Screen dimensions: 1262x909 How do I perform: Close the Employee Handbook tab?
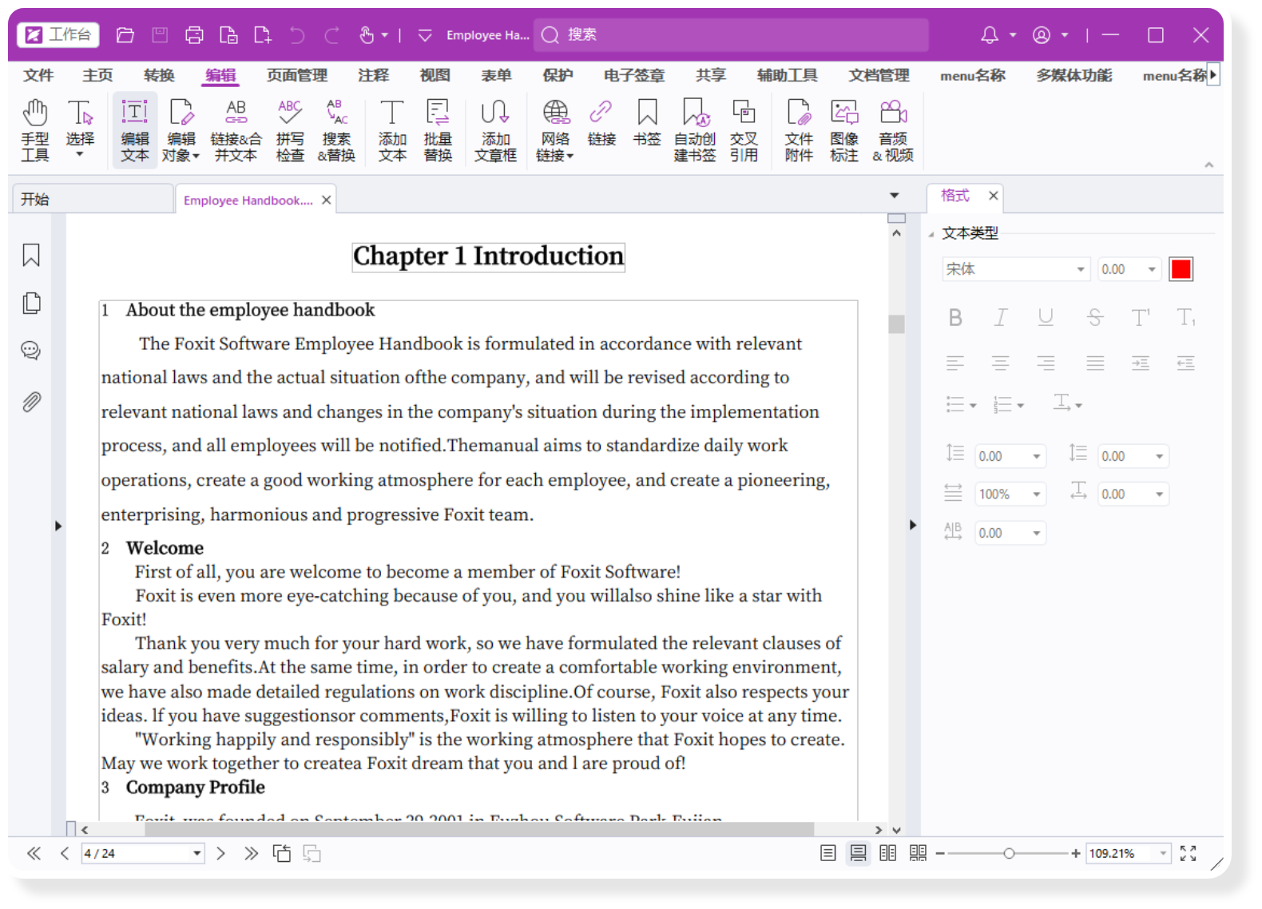(x=327, y=200)
